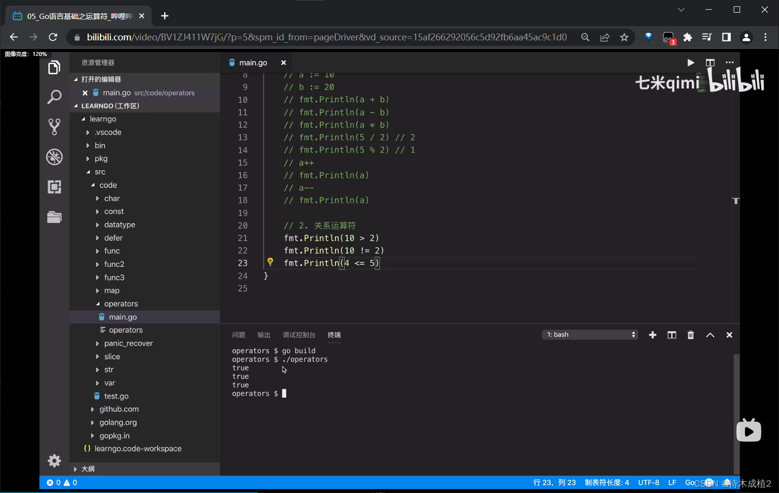Screen dimensions: 779x493
Task: Collapse the LEARNGO workspace section
Action: tap(145, 106)
